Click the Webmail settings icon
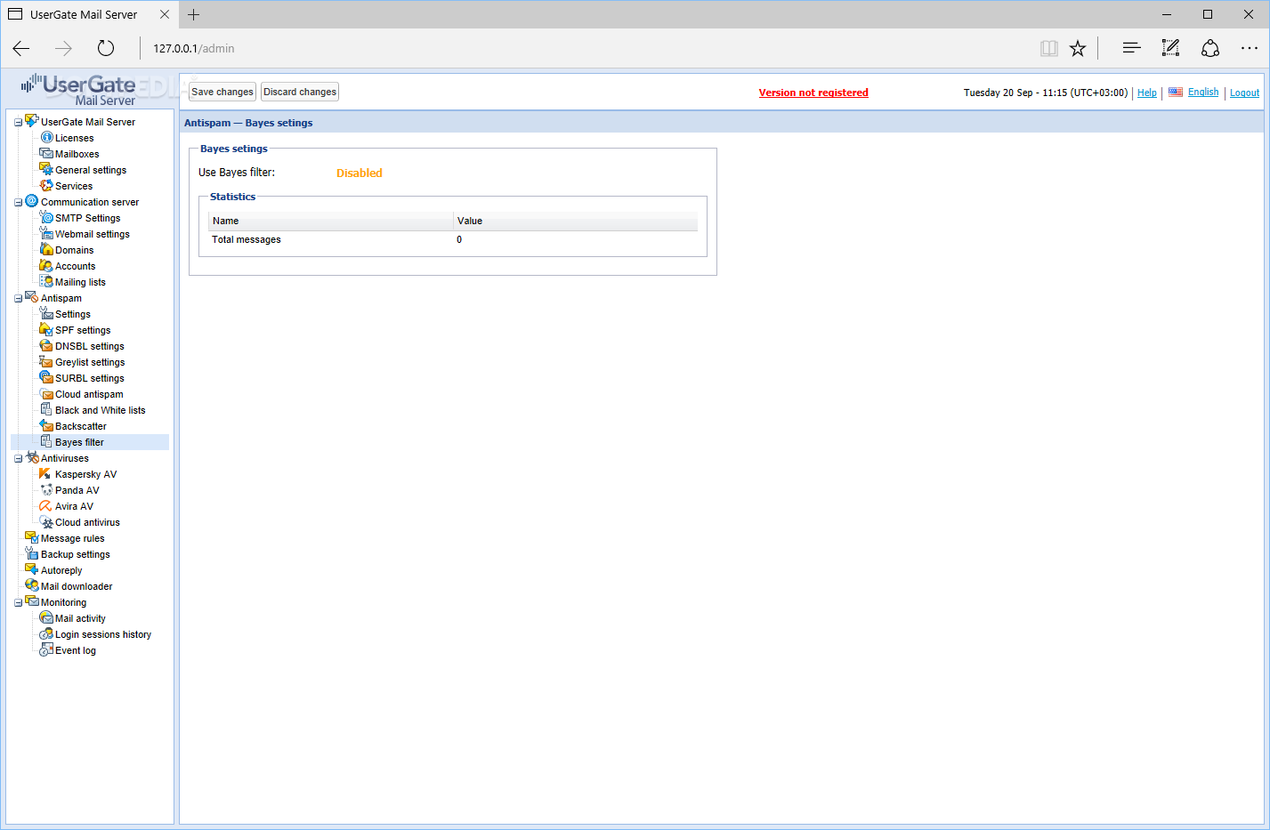Image resolution: width=1270 pixels, height=830 pixels. [46, 233]
